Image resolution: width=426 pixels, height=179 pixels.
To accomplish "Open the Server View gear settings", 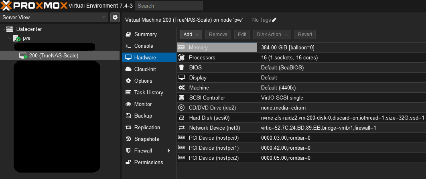I will pyautogui.click(x=115, y=17).
